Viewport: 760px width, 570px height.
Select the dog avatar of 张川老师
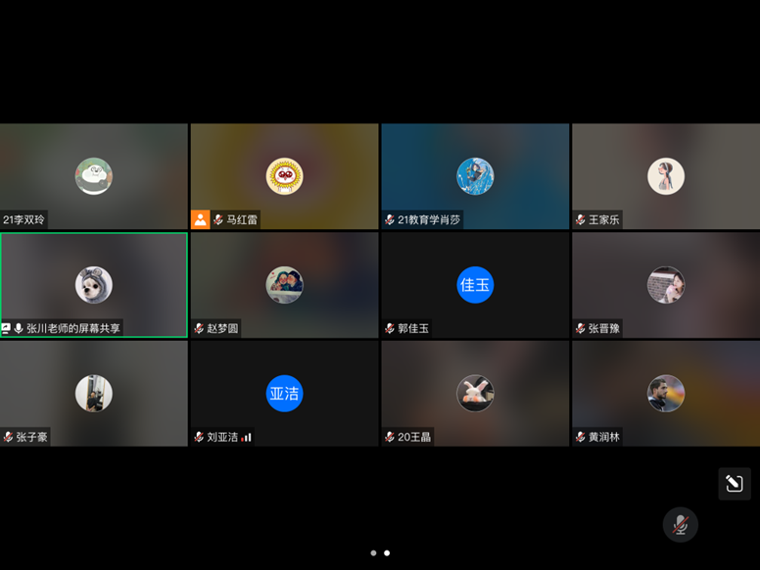94,285
